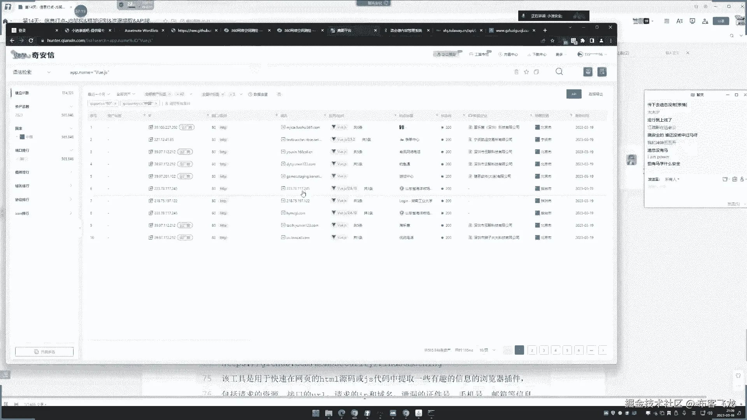
Task: Open the 最近一个月 time range dropdown
Action: (99, 94)
